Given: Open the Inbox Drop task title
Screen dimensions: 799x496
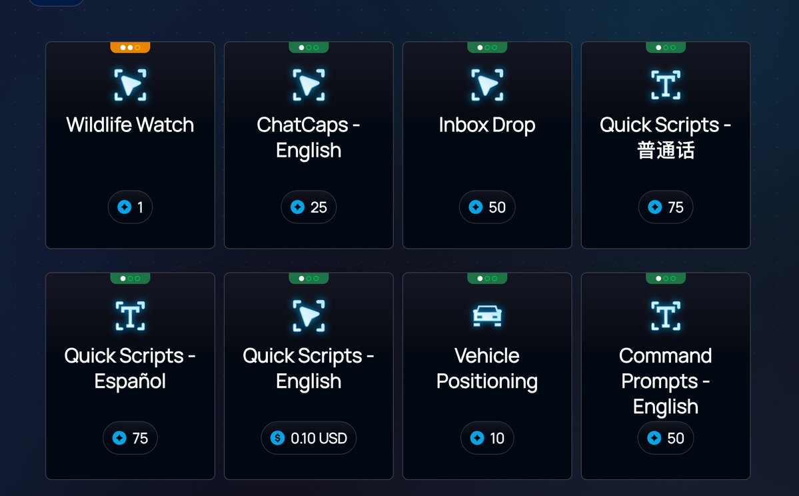Looking at the screenshot, I should point(486,125).
